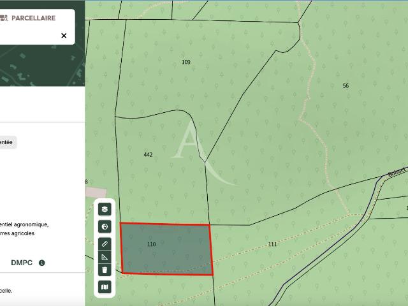Select parcel 56 on the map
The width and height of the screenshot is (408, 306).
tap(346, 86)
